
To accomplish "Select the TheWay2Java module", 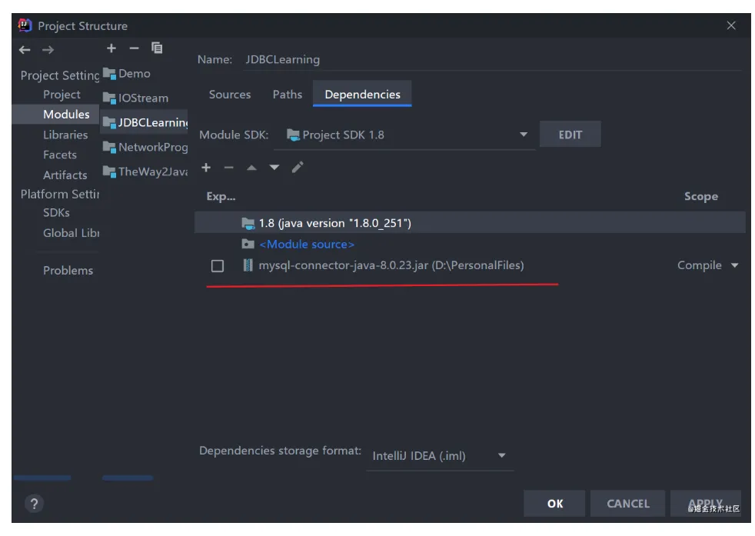I will [x=145, y=172].
